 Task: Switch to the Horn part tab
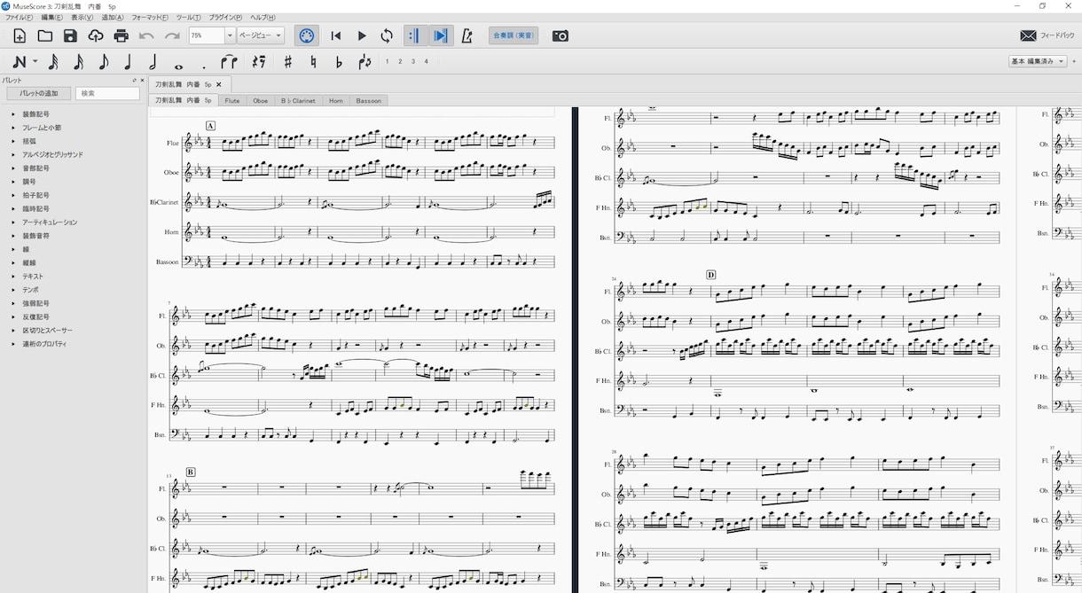(x=336, y=101)
